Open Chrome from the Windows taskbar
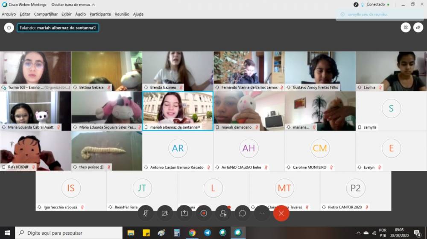Image resolution: width=427 pixels, height=239 pixels. click(x=192, y=233)
